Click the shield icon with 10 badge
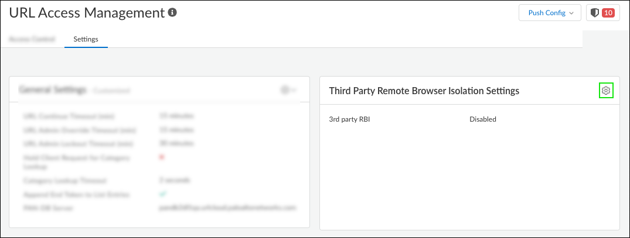Screen dimensions: 630x238 tap(595, 13)
